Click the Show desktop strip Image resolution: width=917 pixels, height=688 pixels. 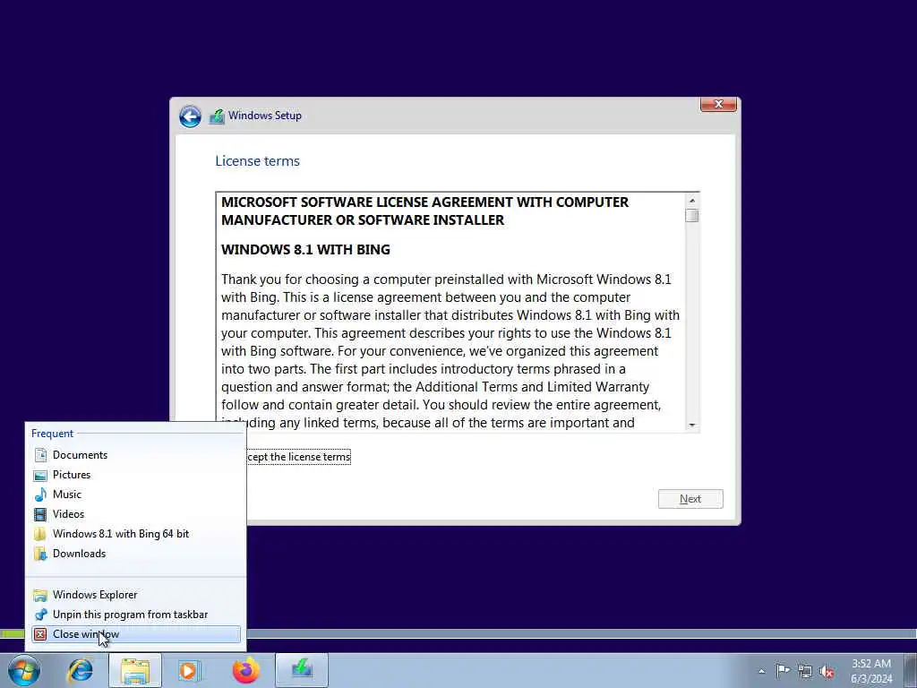911,670
